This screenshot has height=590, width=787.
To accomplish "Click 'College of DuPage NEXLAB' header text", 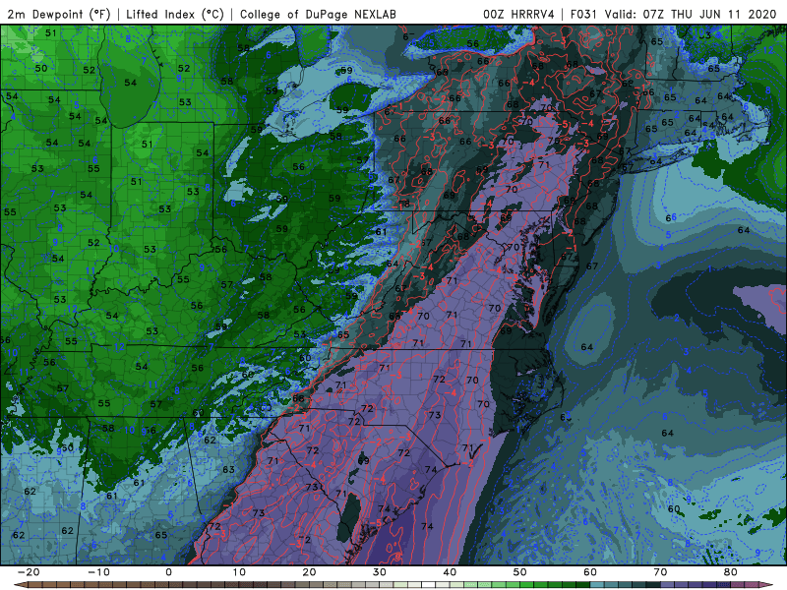I will [318, 14].
